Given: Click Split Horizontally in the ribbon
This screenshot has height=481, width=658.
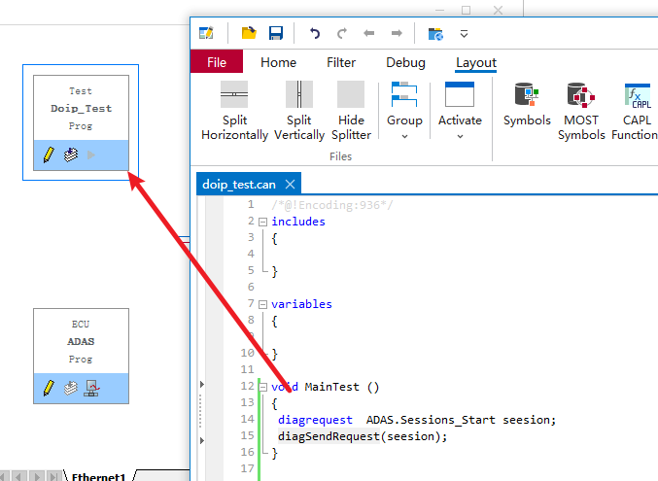Looking at the screenshot, I should click(234, 111).
